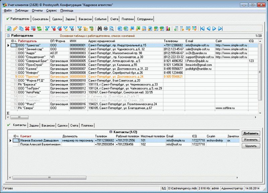Collapse the Контакты (1/2) panel header
Viewport: 268px width, 193px height.
(x=111, y=132)
